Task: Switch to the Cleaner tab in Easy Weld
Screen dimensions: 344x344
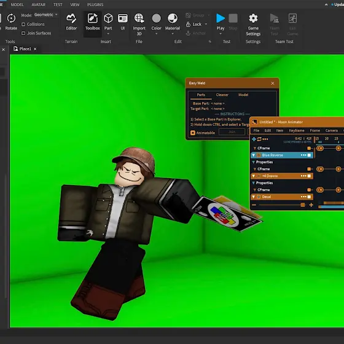Action: [x=222, y=95]
